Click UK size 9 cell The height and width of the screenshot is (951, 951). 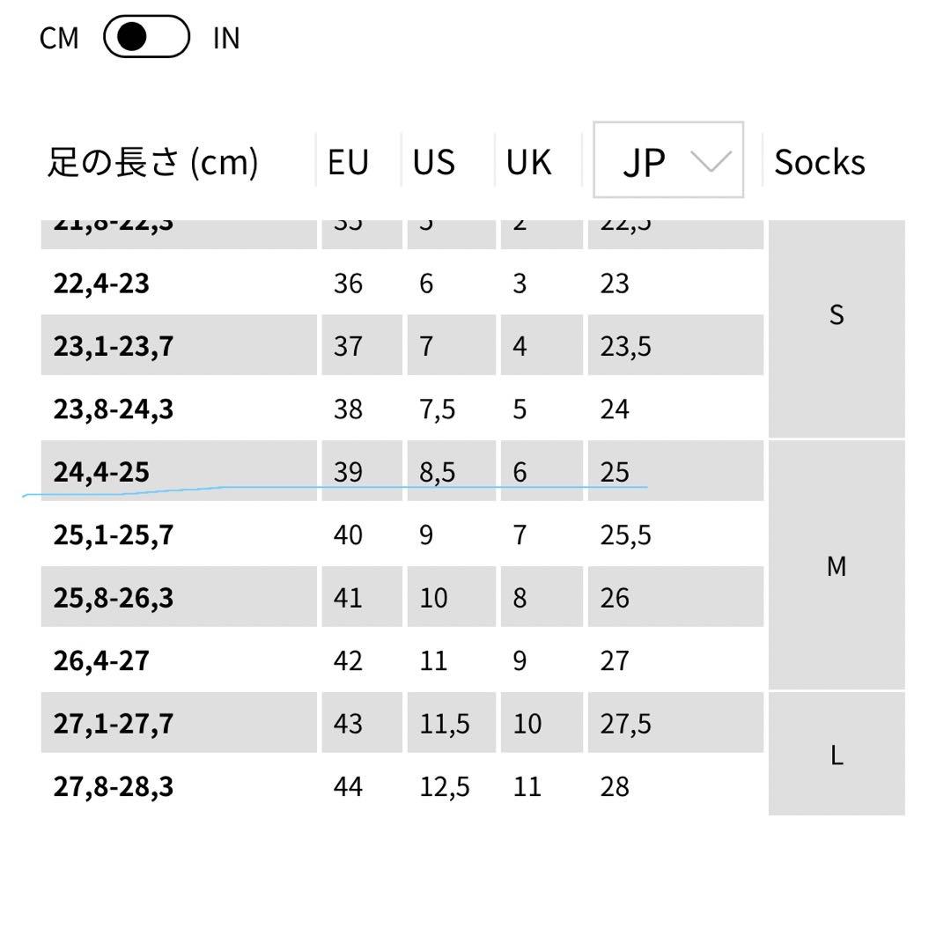520,660
